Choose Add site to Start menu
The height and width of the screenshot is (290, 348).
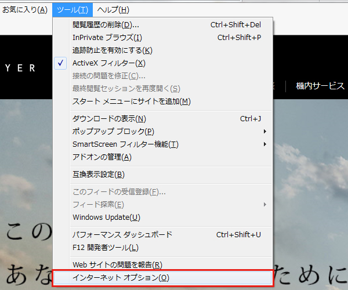point(131,101)
